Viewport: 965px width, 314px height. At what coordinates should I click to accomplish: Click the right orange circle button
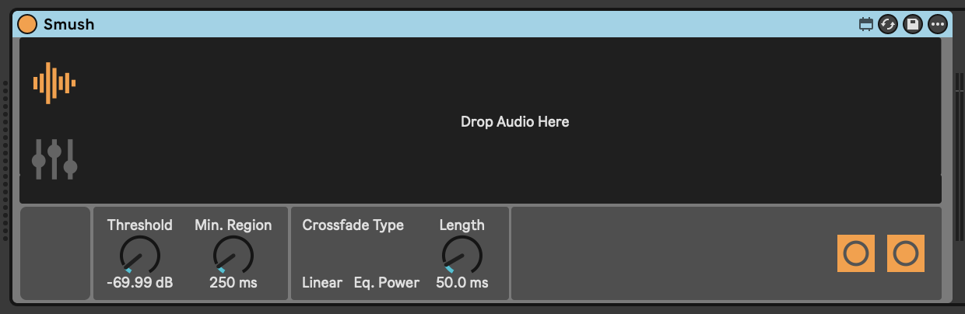pyautogui.click(x=906, y=253)
